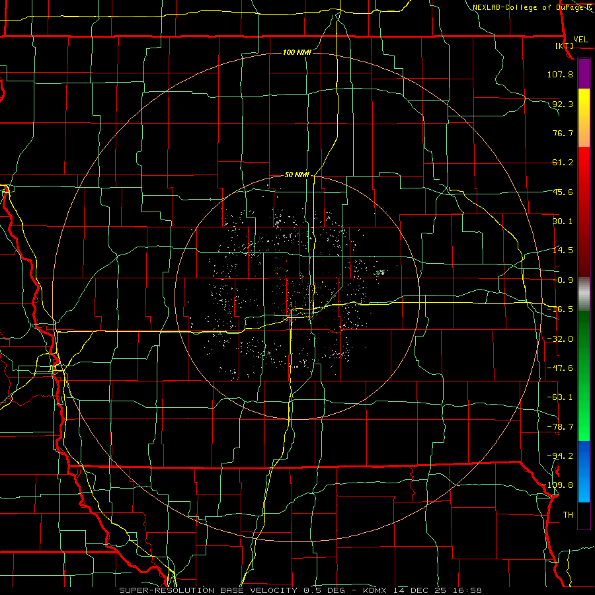Click the -16.5 velocity scale value
Screen dimensions: 595x595
[x=560, y=309]
